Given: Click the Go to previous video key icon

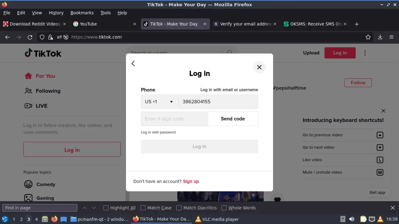Looking at the screenshot, I should point(380,135).
